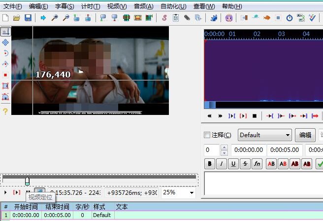Click the save subtitles floppy disk icon

[x=28, y=18]
